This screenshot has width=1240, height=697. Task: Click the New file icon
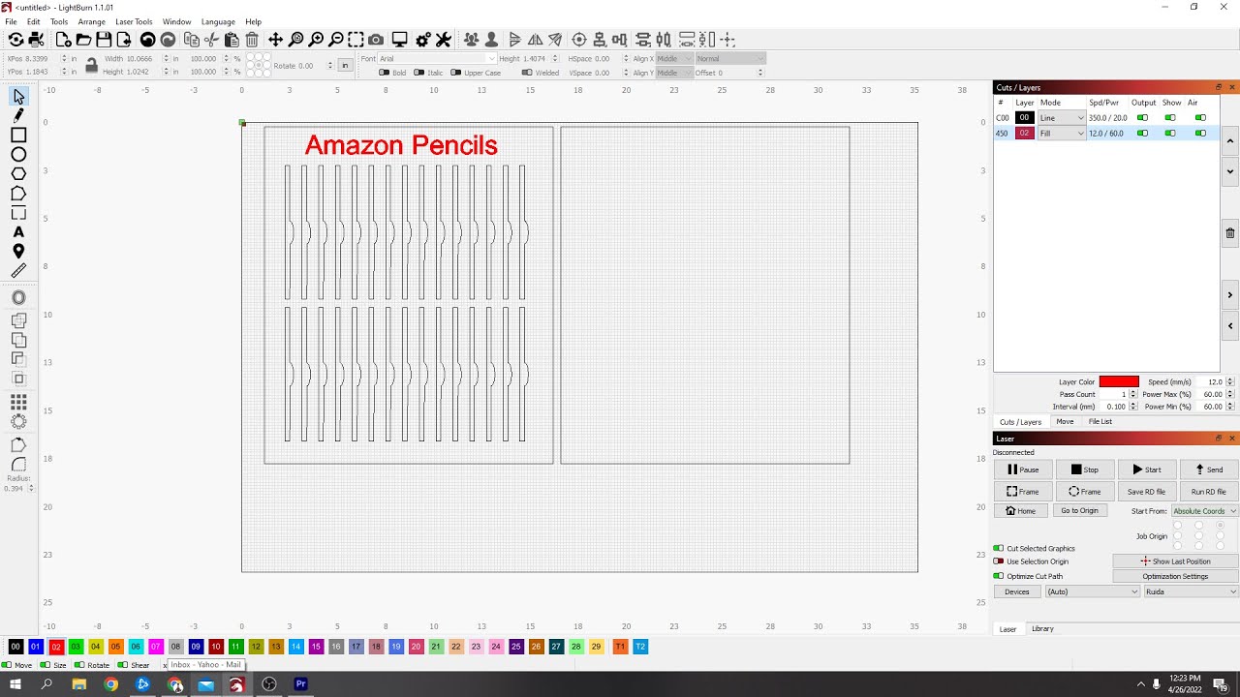click(x=63, y=40)
